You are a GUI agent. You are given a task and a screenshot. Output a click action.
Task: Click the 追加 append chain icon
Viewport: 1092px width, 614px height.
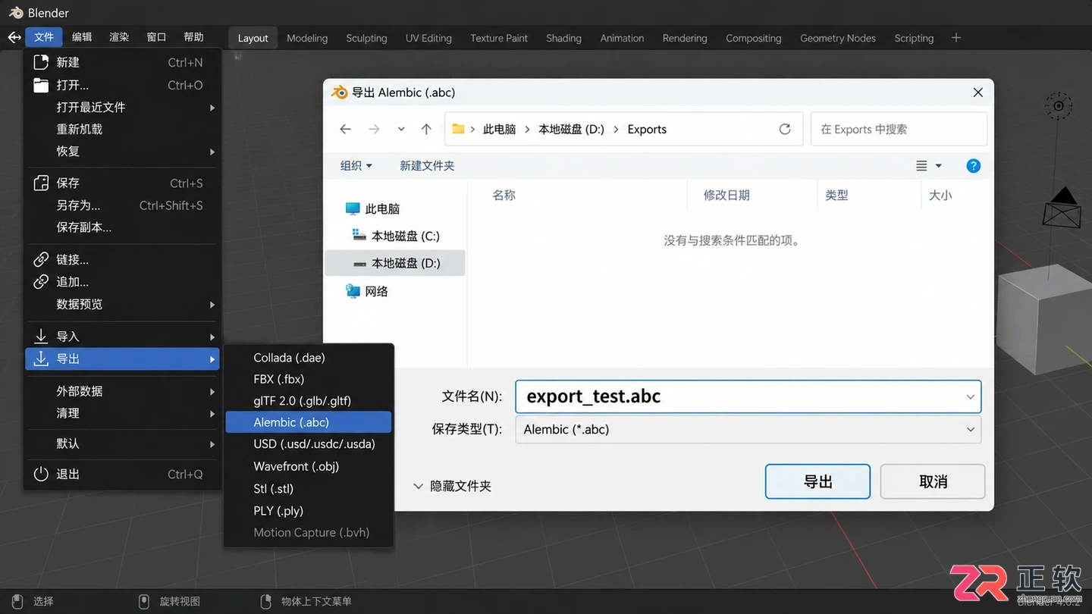pos(41,282)
